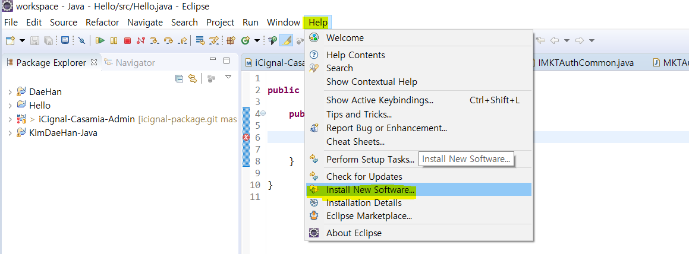
Task: Open the Package Explorer View Menu triangle
Action: pyautogui.click(x=228, y=77)
